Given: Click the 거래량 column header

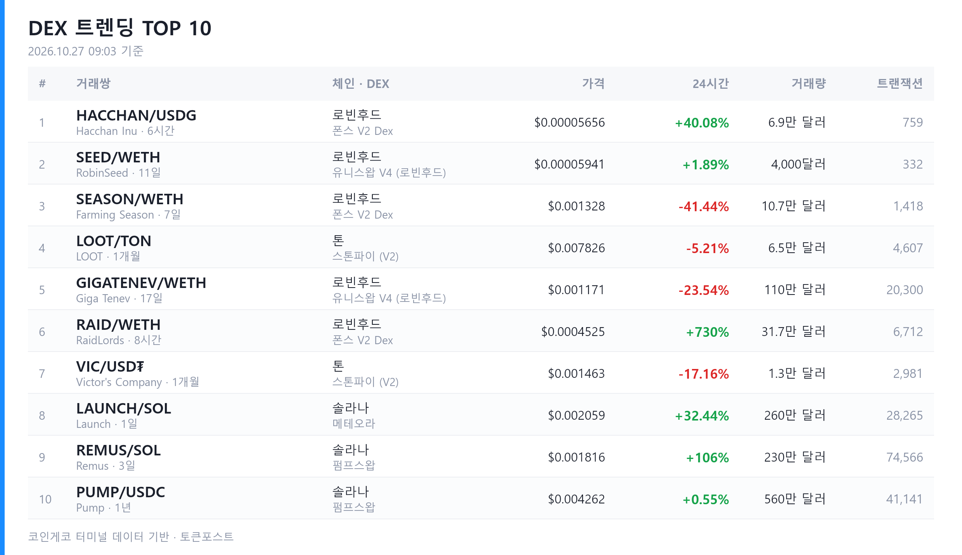Looking at the screenshot, I should click(x=809, y=83).
